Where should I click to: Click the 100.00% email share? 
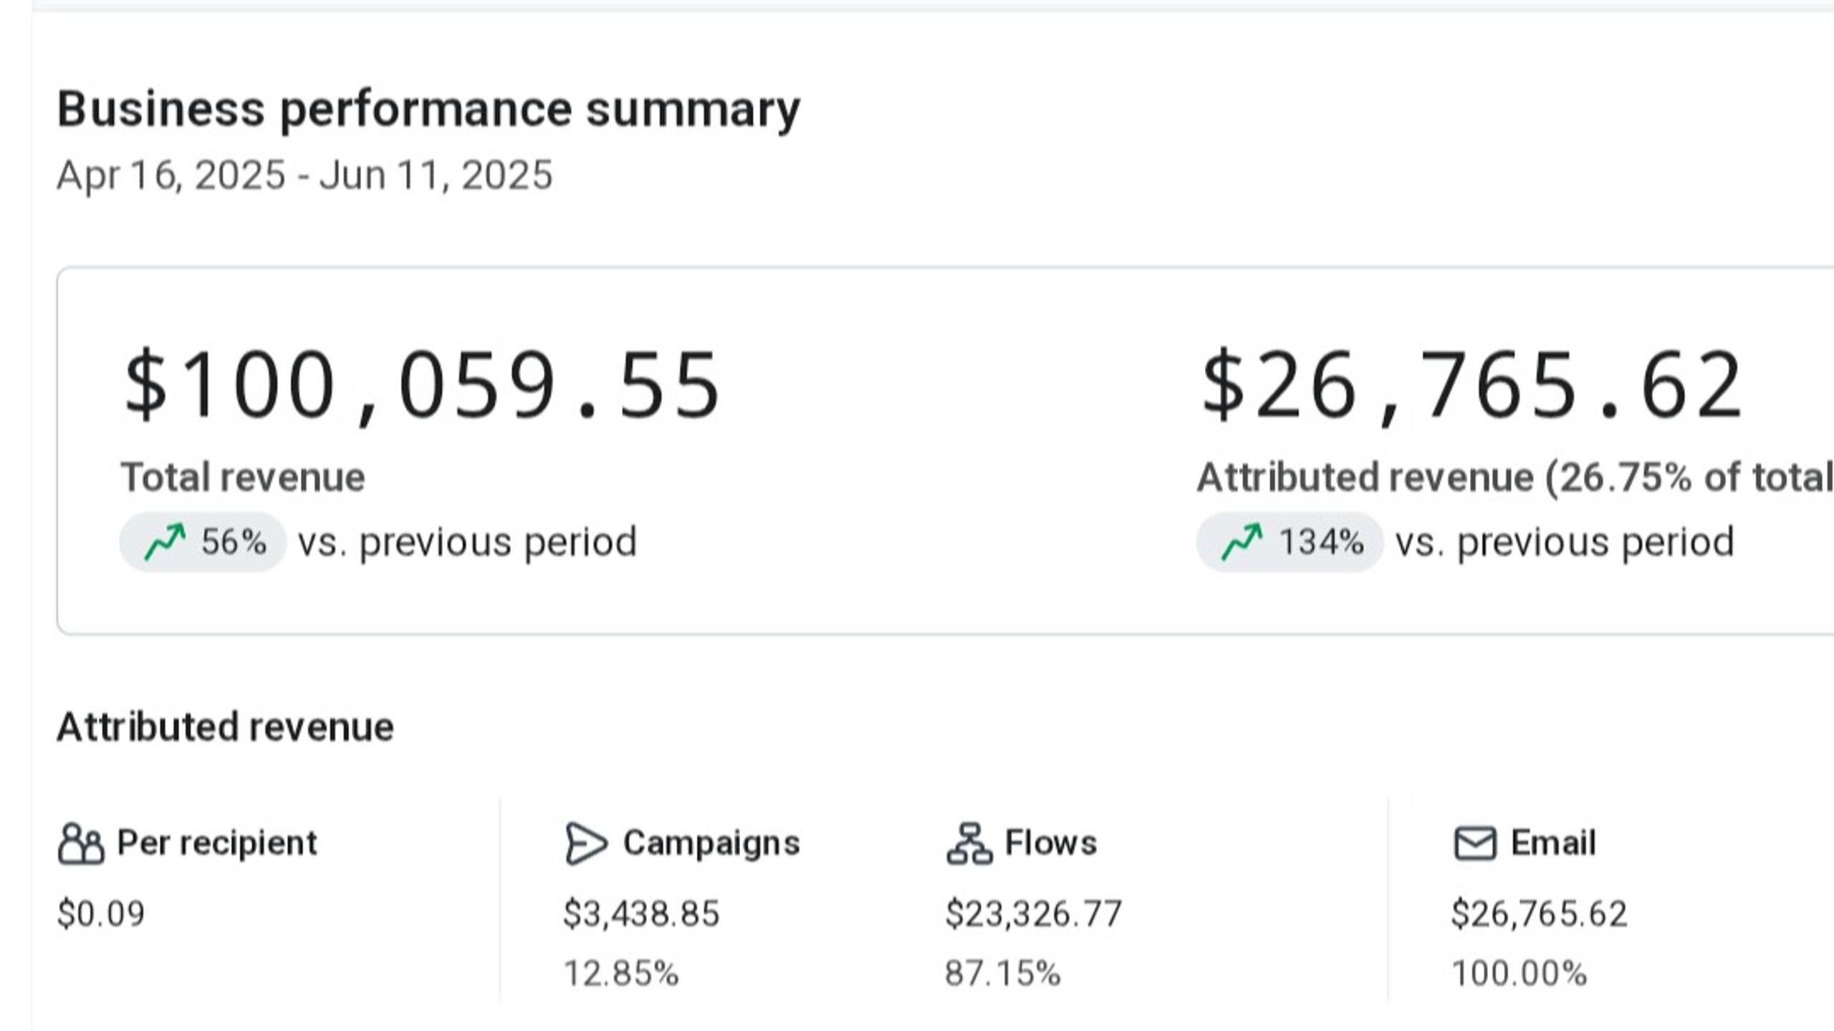[x=1519, y=974]
